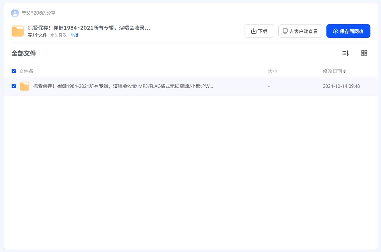Sort by the 修改日期 column header
This screenshot has height=252, width=381.
[x=332, y=71]
